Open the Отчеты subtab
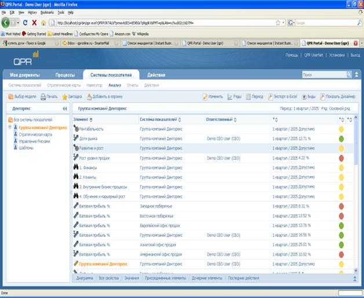The width and height of the screenshot is (364, 298). pyautogui.click(x=132, y=85)
